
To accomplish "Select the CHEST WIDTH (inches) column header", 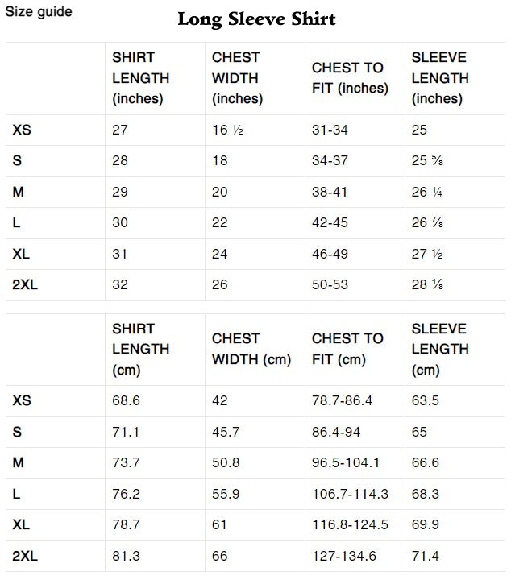I will [x=237, y=78].
